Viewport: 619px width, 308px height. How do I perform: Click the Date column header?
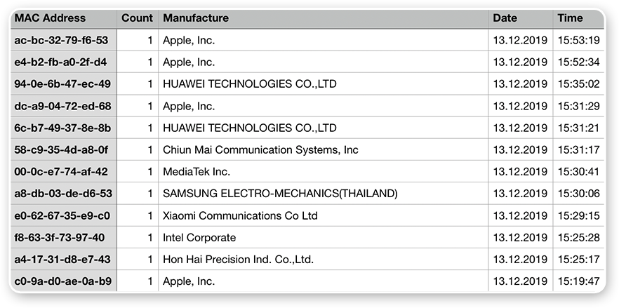(505, 18)
